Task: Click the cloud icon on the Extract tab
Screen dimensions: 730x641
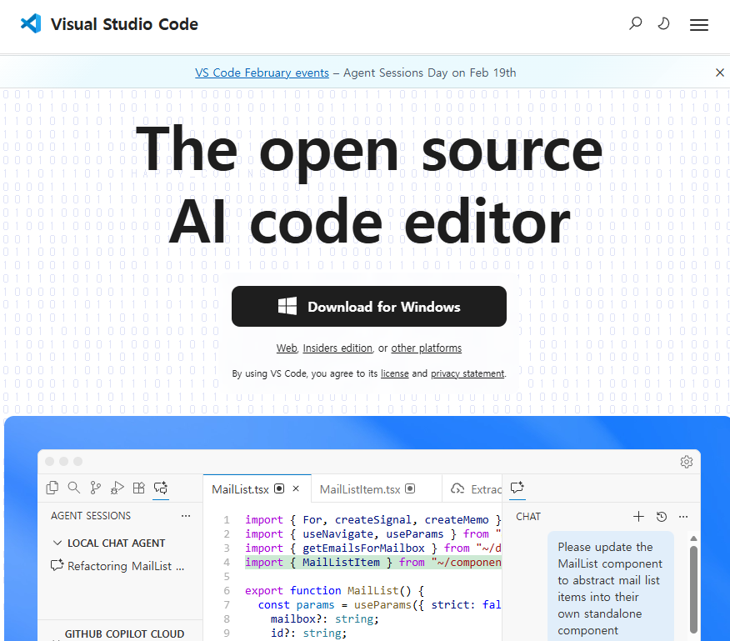Action: coord(457,488)
